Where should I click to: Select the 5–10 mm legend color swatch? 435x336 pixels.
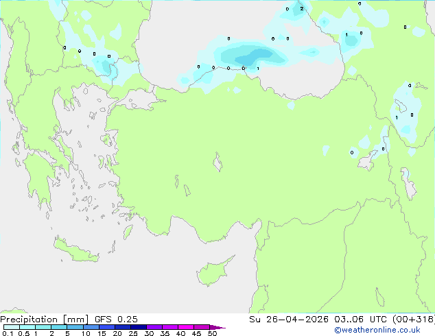click(x=75, y=327)
